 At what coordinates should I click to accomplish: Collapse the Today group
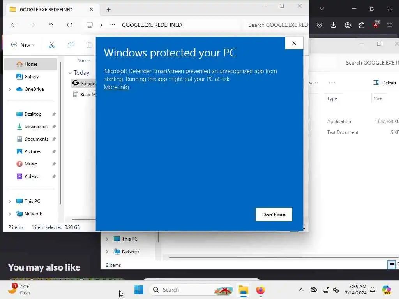coord(70,73)
